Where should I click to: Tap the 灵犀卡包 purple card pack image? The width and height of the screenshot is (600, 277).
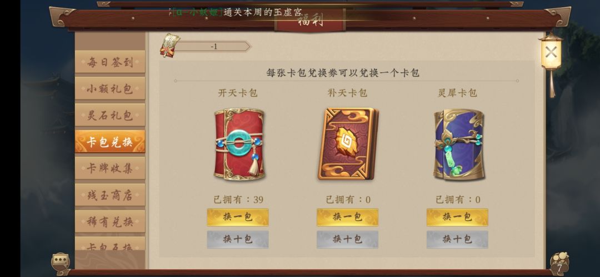tap(459, 145)
